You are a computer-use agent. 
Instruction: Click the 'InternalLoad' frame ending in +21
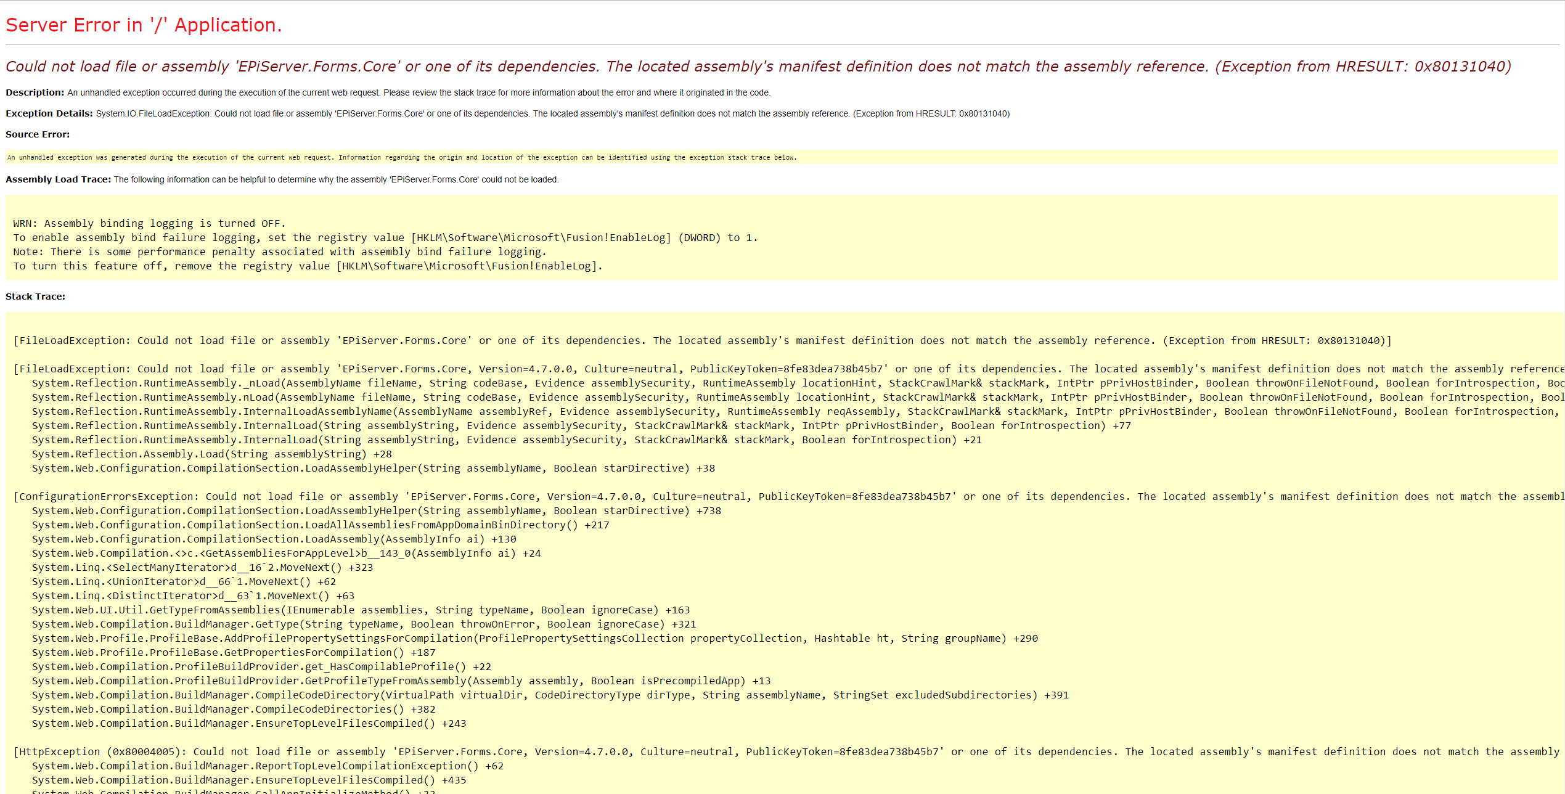pos(507,440)
